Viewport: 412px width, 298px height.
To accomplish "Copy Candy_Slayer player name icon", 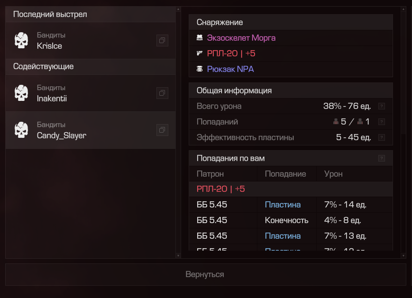I will tap(162, 130).
